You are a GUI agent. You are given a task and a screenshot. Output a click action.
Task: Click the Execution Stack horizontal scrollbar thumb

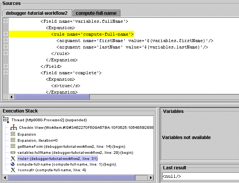72,178
